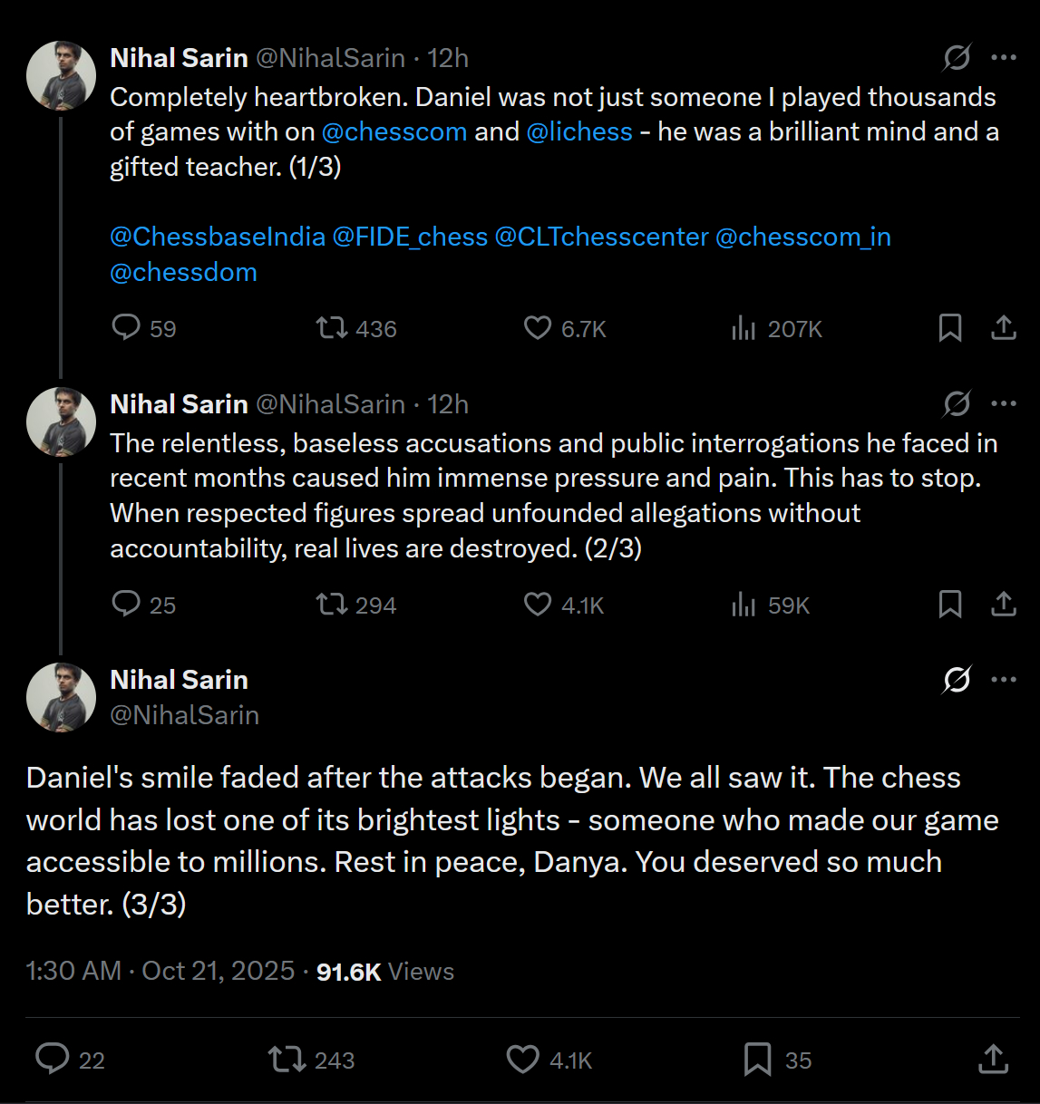Screen dimensions: 1040x1104
Task: Bookmark the main tweet with 35 bookmarks
Action: click(757, 1059)
